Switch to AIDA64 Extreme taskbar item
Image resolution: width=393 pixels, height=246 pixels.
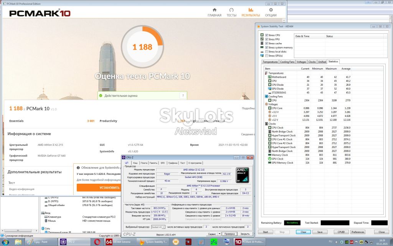point(121,242)
